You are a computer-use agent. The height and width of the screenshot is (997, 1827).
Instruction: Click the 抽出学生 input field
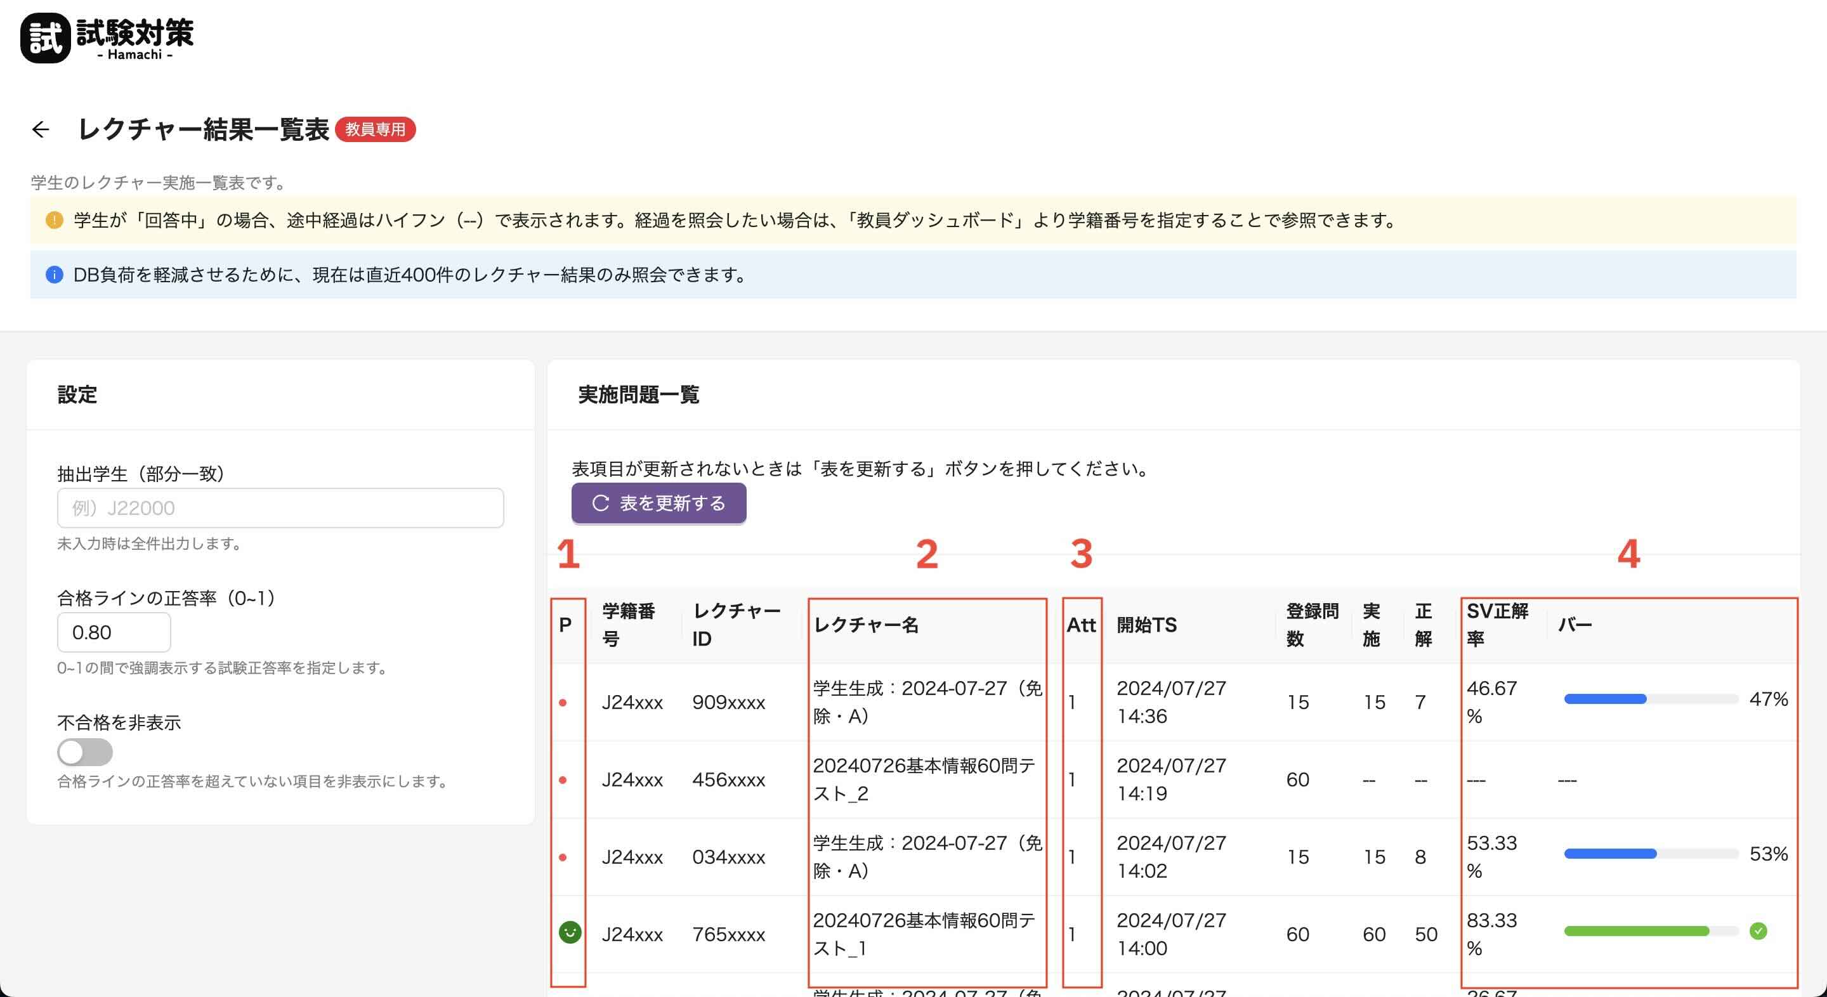click(x=280, y=508)
